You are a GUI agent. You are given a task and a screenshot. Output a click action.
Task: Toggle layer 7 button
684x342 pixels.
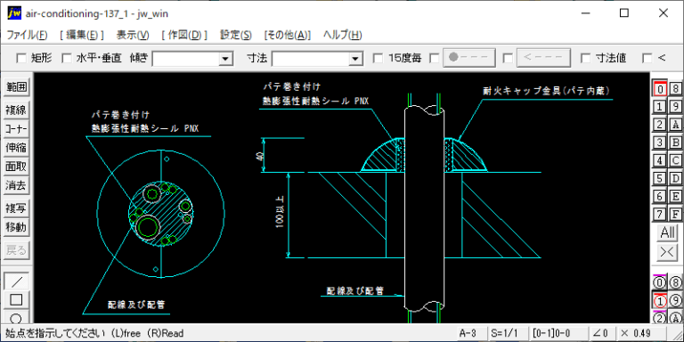660,214
